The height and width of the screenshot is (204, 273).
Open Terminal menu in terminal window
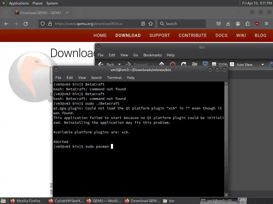114,78
